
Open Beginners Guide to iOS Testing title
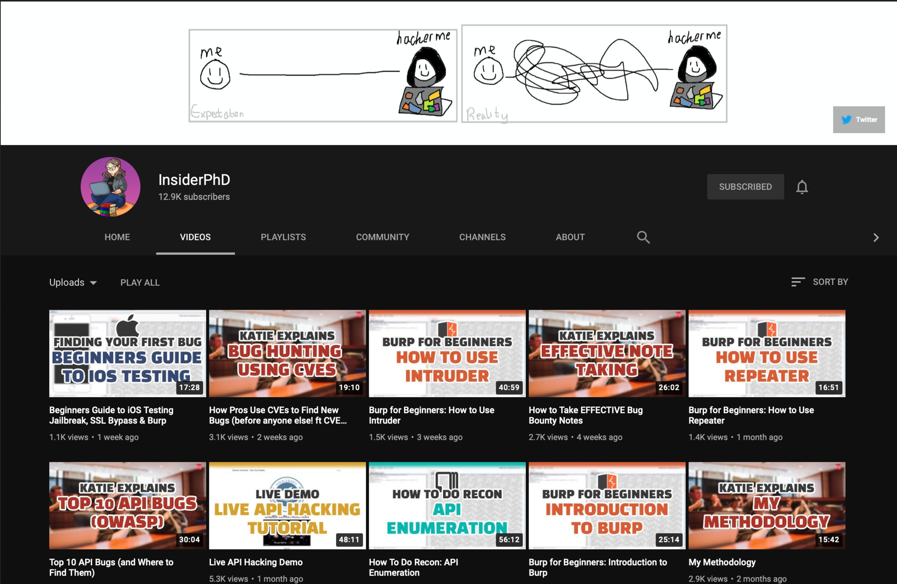tap(111, 415)
